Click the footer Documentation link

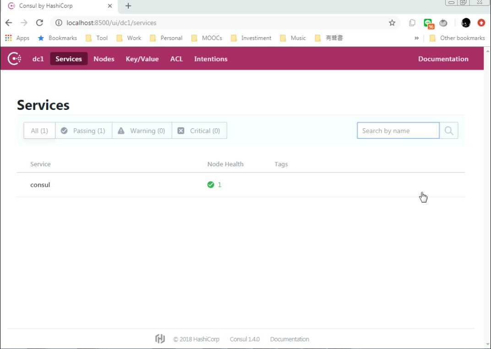289,339
